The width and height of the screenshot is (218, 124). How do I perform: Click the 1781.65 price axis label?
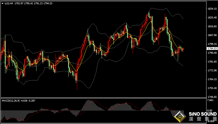tap(212, 62)
